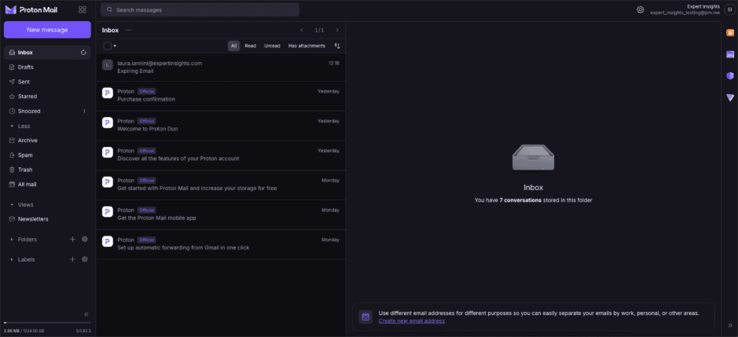The image size is (738, 337).
Task: Open the Welcome to Proton Duo email
Action: tap(221, 125)
